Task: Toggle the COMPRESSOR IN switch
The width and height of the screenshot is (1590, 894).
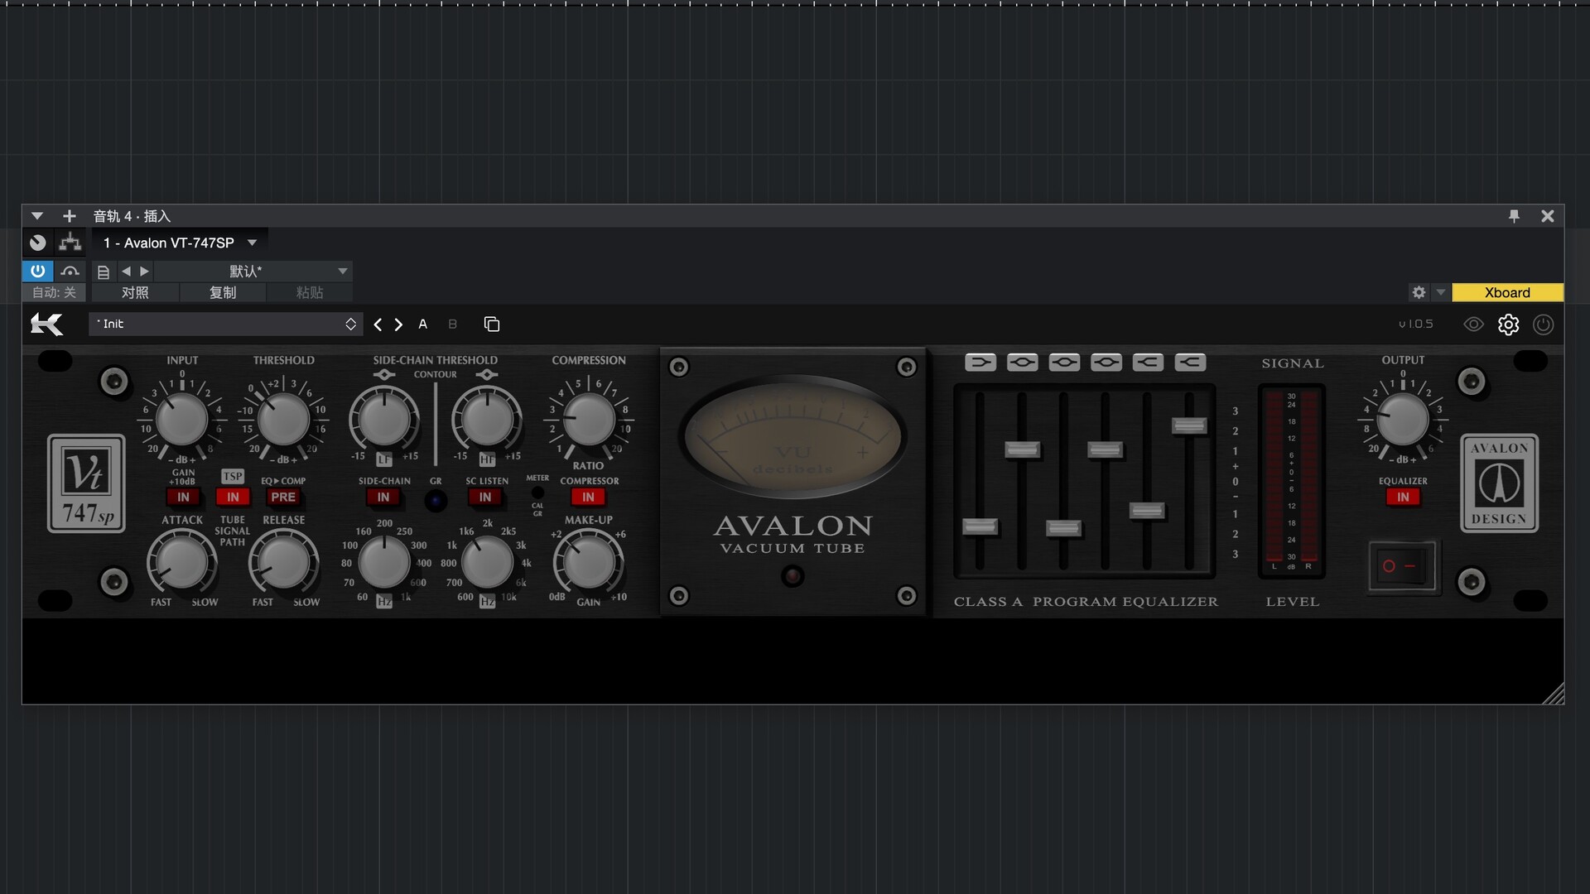Action: (x=588, y=497)
